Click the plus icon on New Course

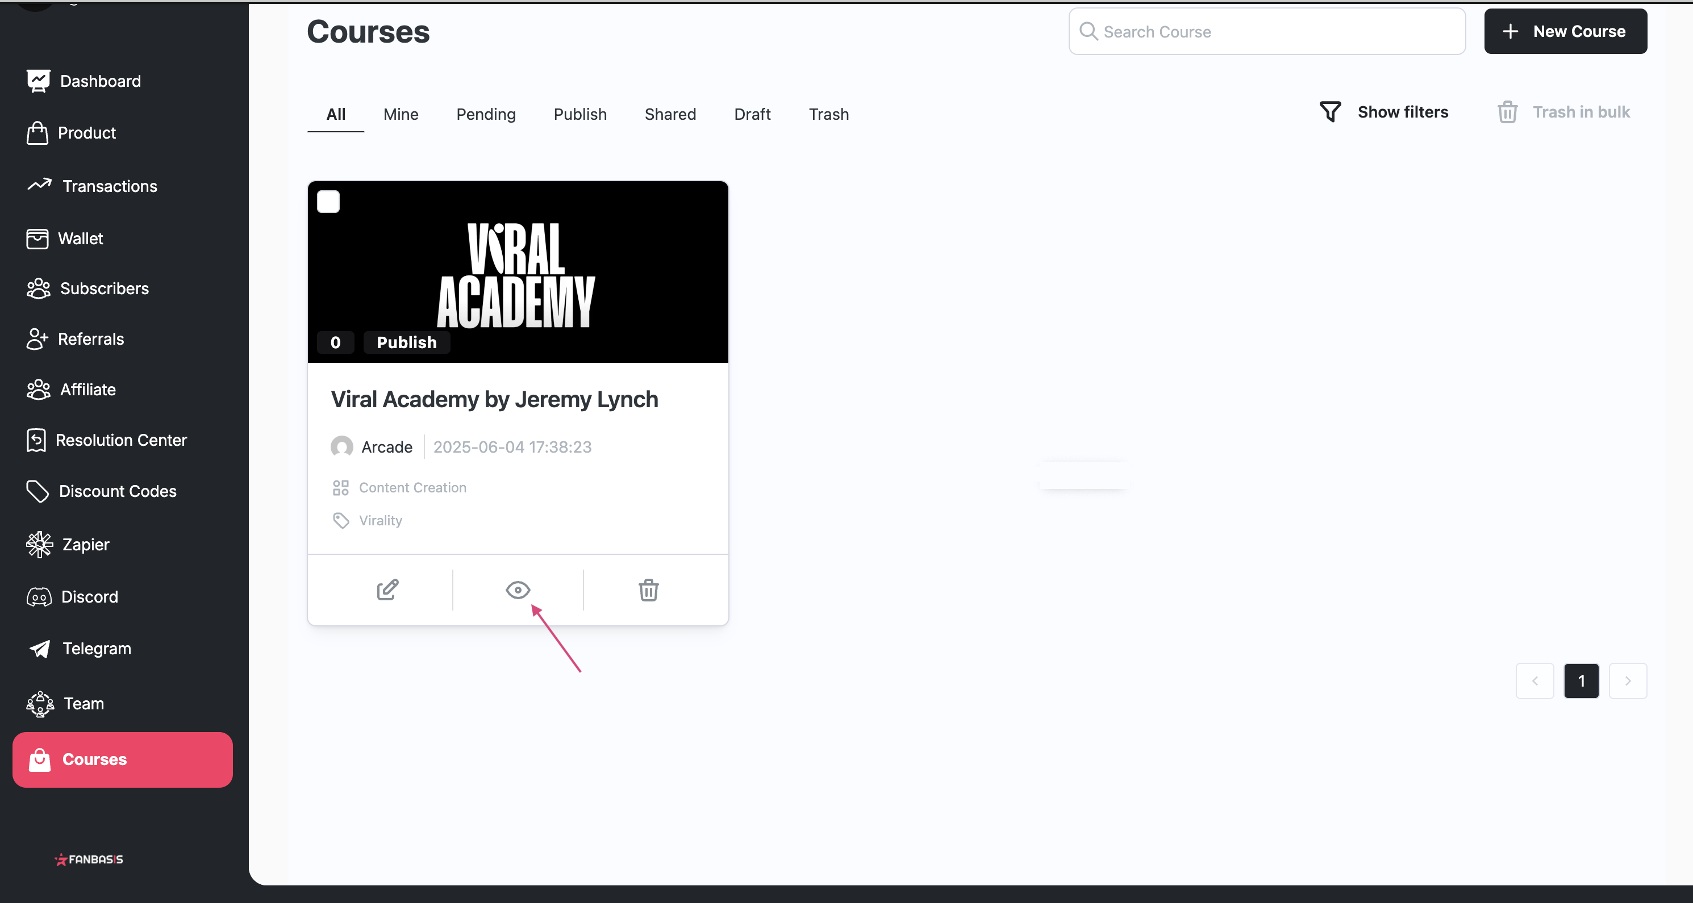point(1510,31)
